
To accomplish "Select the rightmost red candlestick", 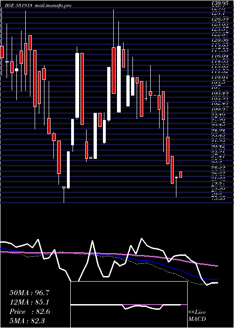I will pyautogui.click(x=181, y=174).
